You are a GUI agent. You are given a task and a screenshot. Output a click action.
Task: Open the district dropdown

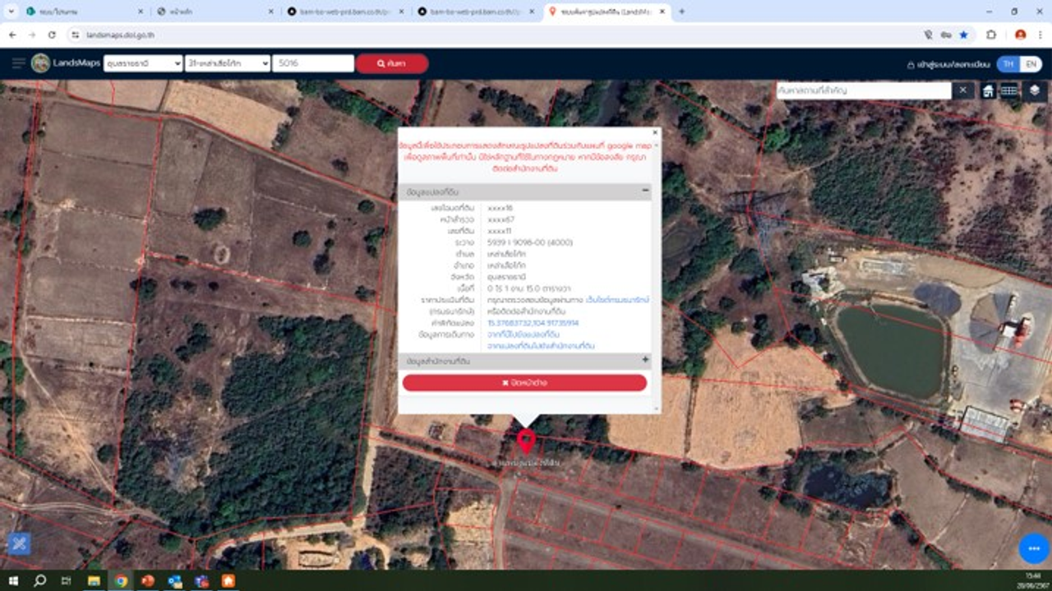(x=228, y=63)
